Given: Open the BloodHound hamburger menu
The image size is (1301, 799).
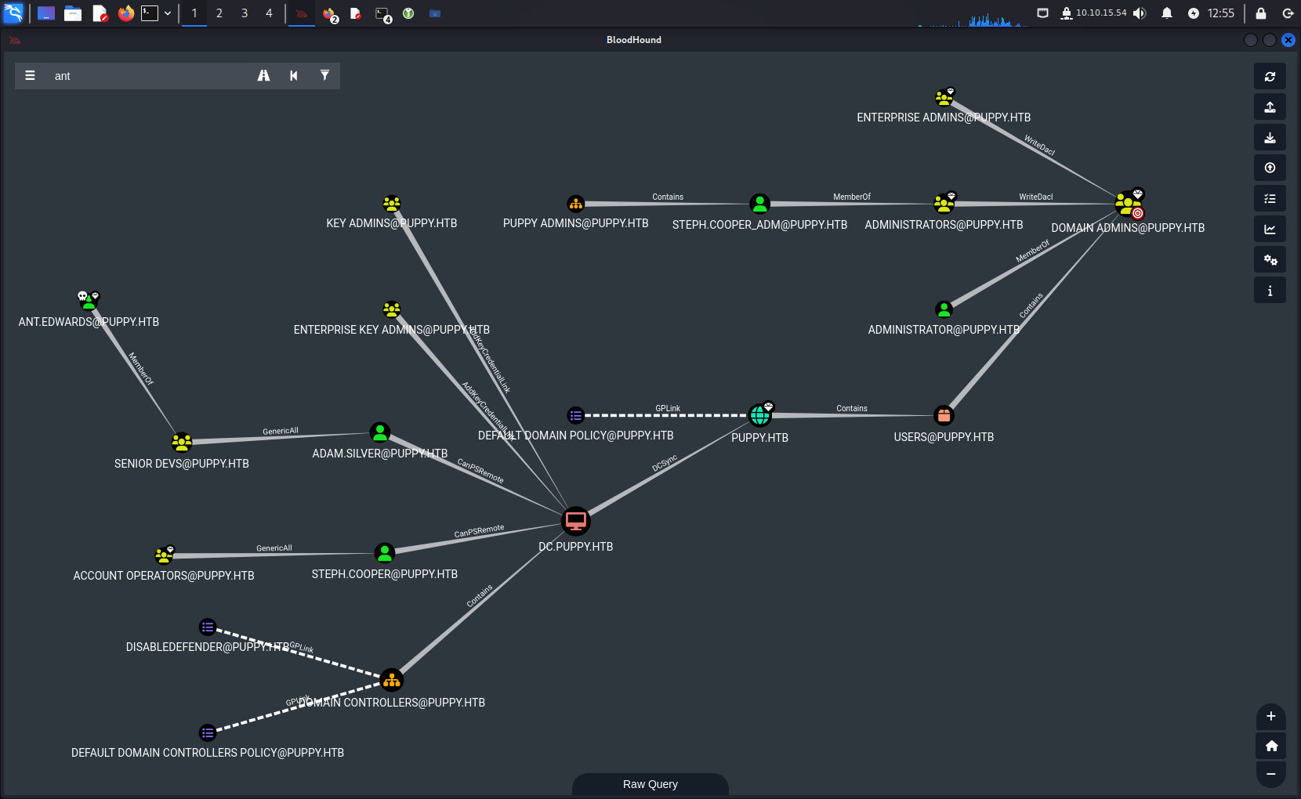Looking at the screenshot, I should (x=30, y=76).
